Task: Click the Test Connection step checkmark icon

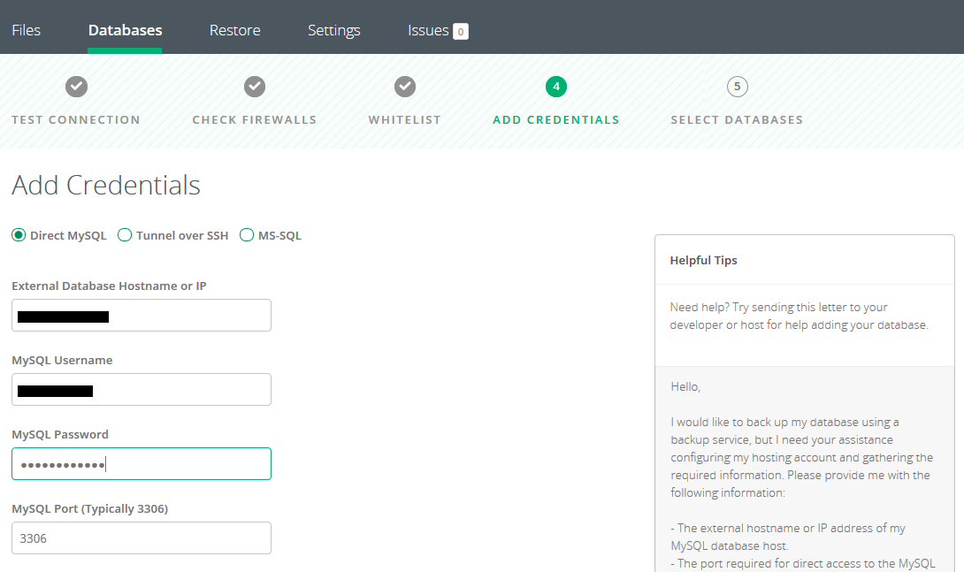Action: 76,87
